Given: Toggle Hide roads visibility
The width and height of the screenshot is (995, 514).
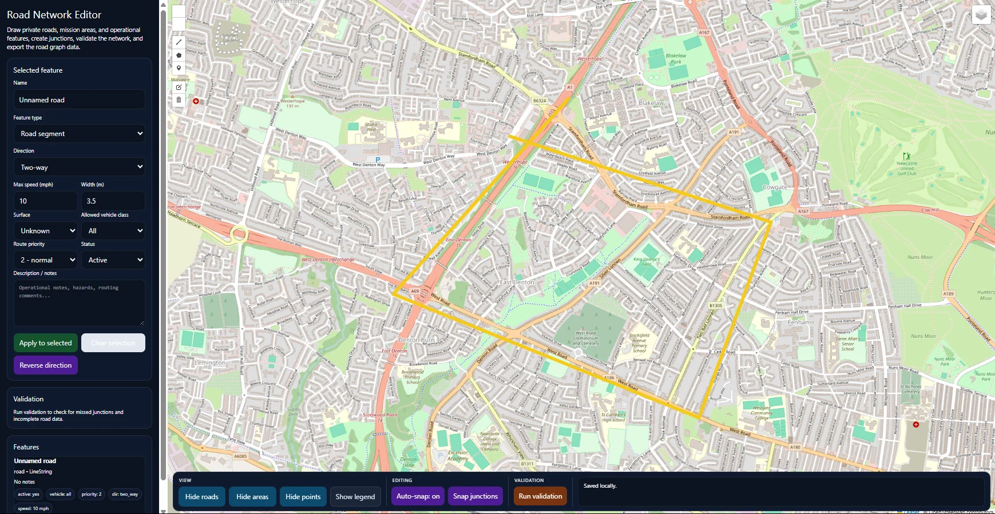Looking at the screenshot, I should point(201,496).
